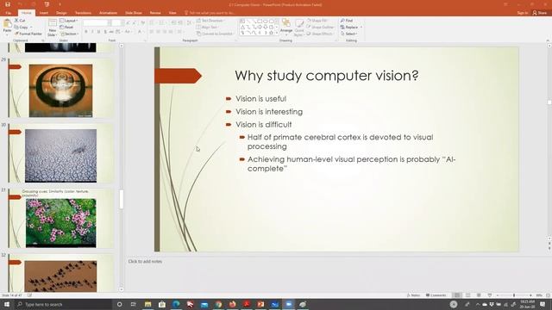Image resolution: width=552 pixels, height=310 pixels.
Task: Open the Align Text dropdown
Action: pyautogui.click(x=208, y=27)
